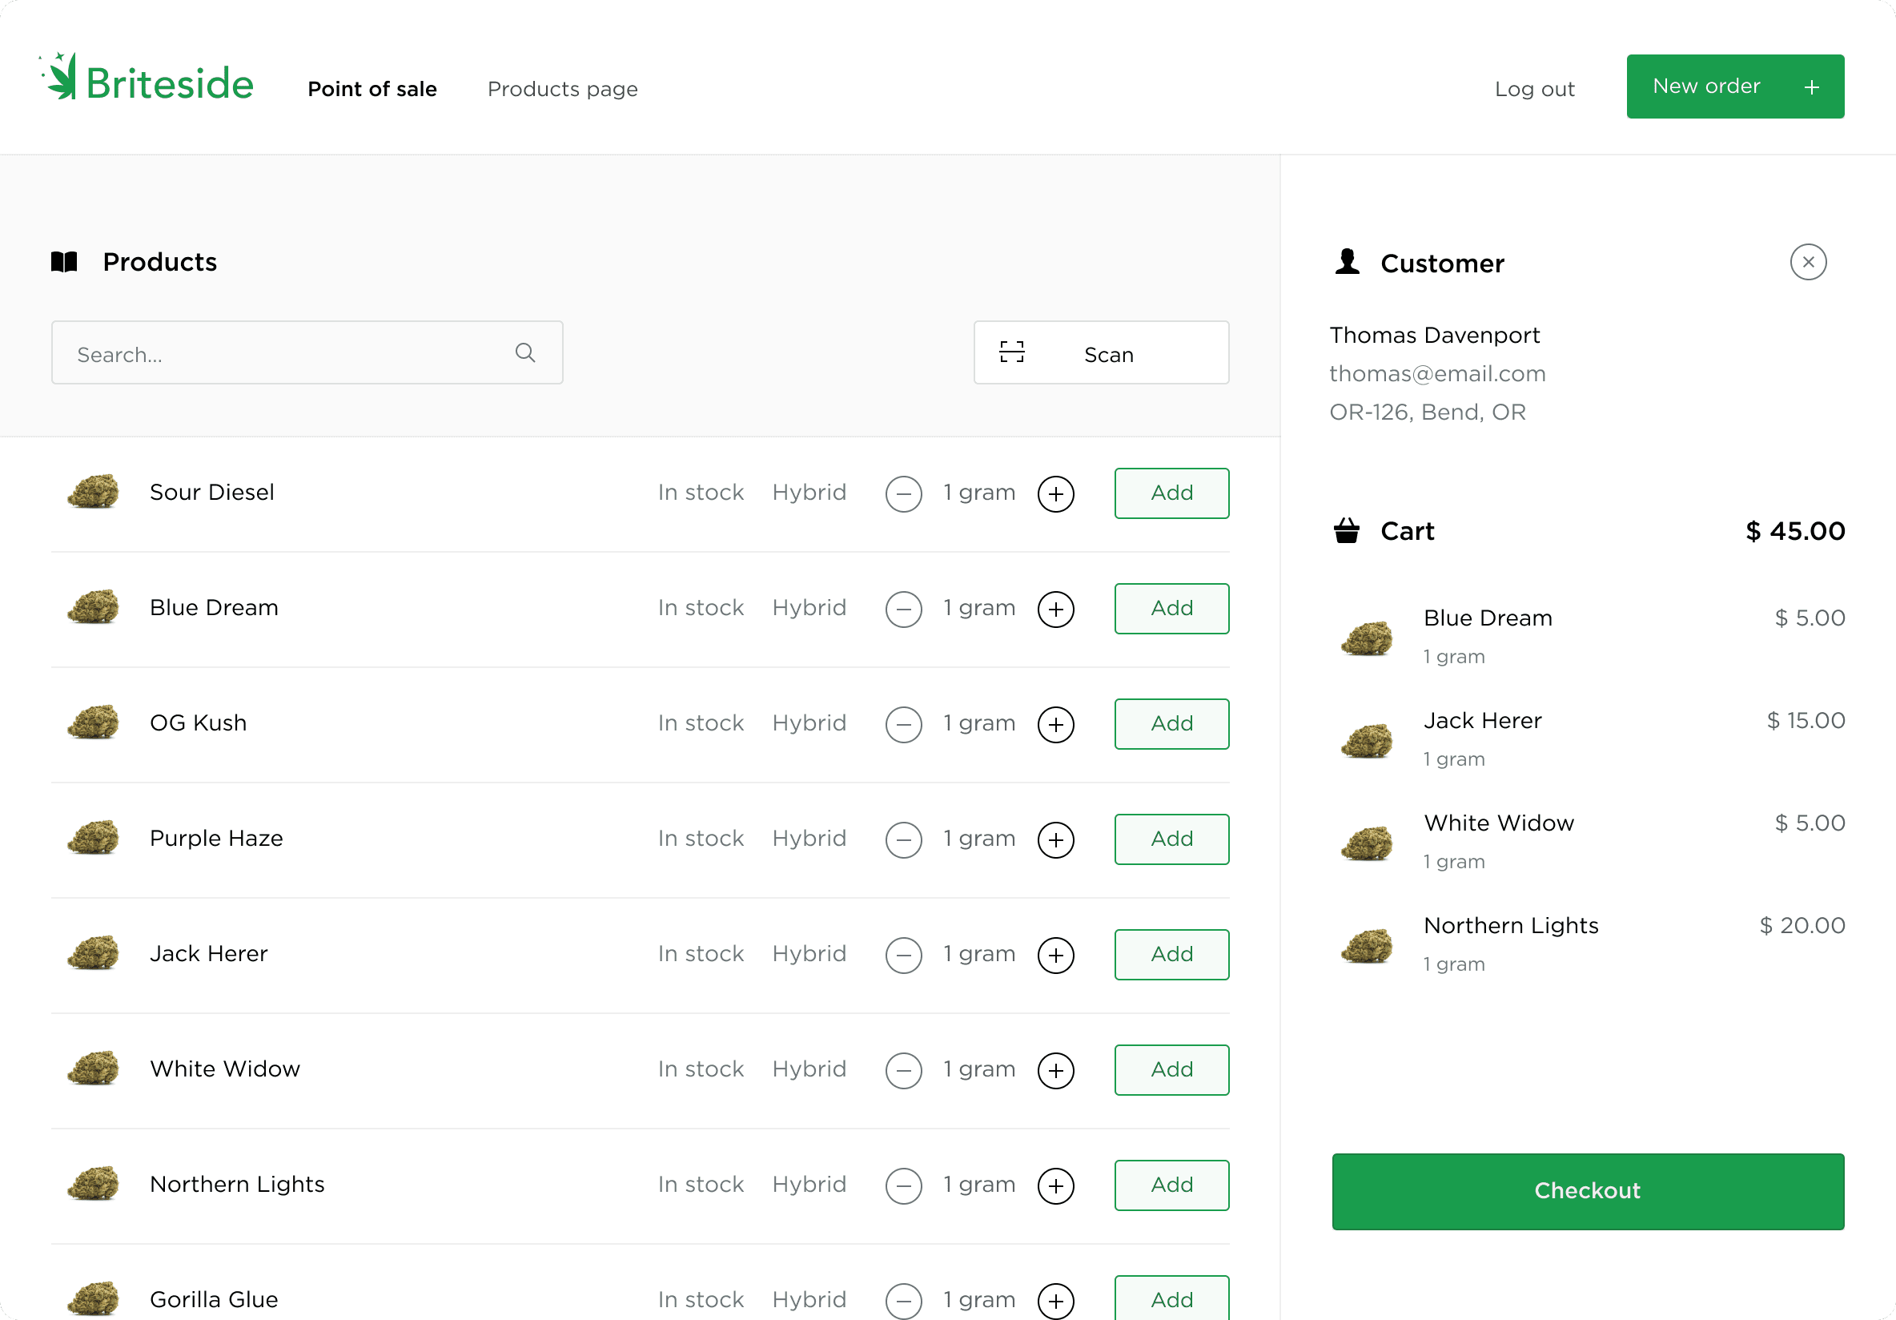Decrease Blue Dream quantity with minus
The width and height of the screenshot is (1896, 1320).
click(x=903, y=610)
